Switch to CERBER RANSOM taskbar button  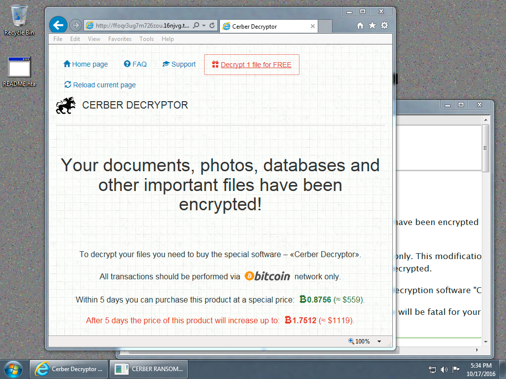click(149, 369)
